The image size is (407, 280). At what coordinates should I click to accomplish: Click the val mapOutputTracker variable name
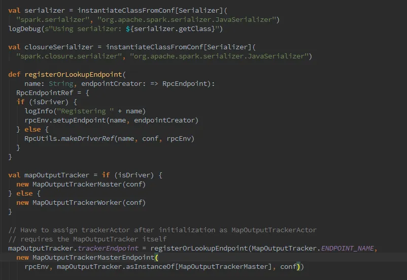(x=57, y=175)
